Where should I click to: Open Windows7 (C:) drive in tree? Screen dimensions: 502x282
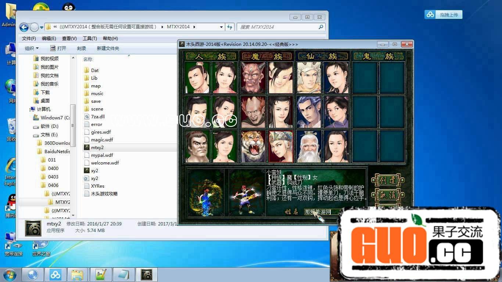[51, 117]
